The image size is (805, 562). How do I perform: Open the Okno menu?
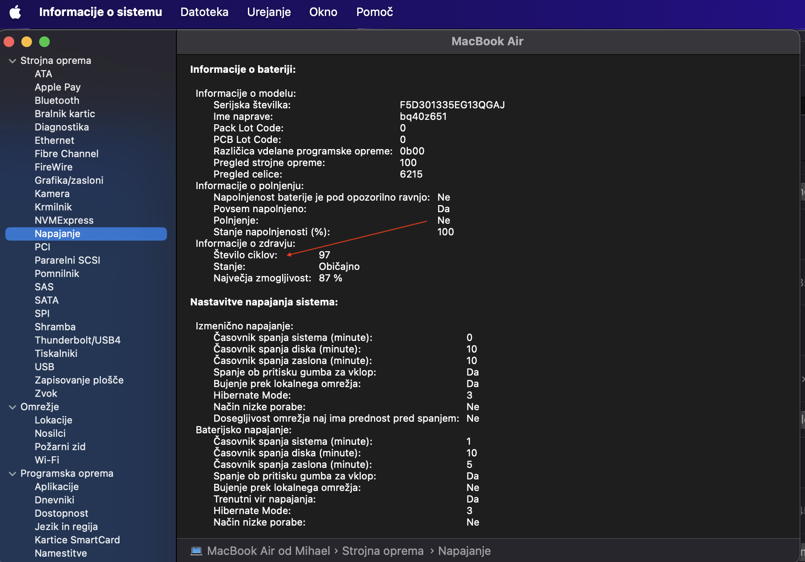click(x=323, y=12)
